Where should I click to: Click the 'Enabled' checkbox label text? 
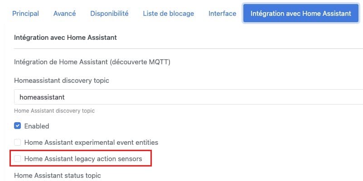[x=37, y=126]
